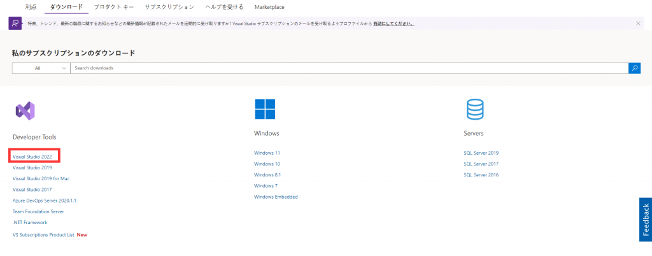
Task: Open the All category dropdown
Action: (x=41, y=68)
